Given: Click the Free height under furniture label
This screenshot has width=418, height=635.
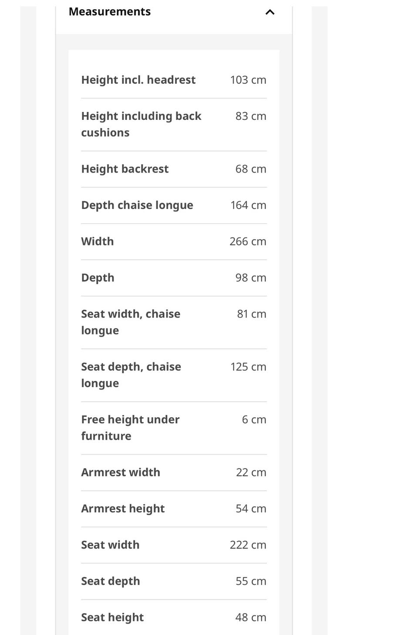Looking at the screenshot, I should [130, 428].
